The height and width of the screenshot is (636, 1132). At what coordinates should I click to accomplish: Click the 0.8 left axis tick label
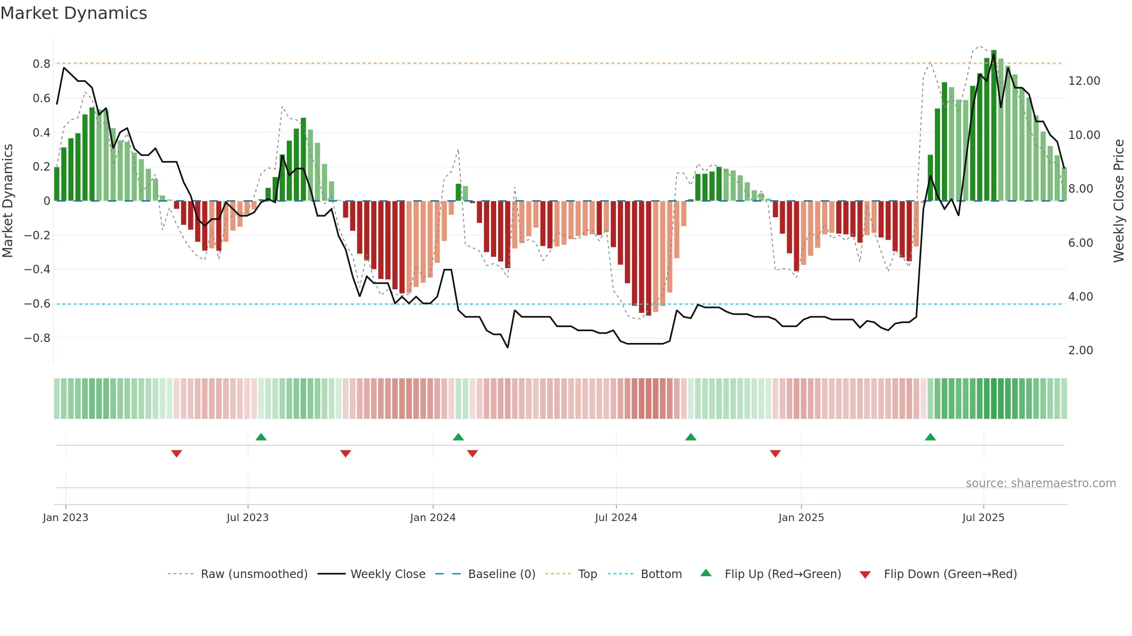pos(42,64)
